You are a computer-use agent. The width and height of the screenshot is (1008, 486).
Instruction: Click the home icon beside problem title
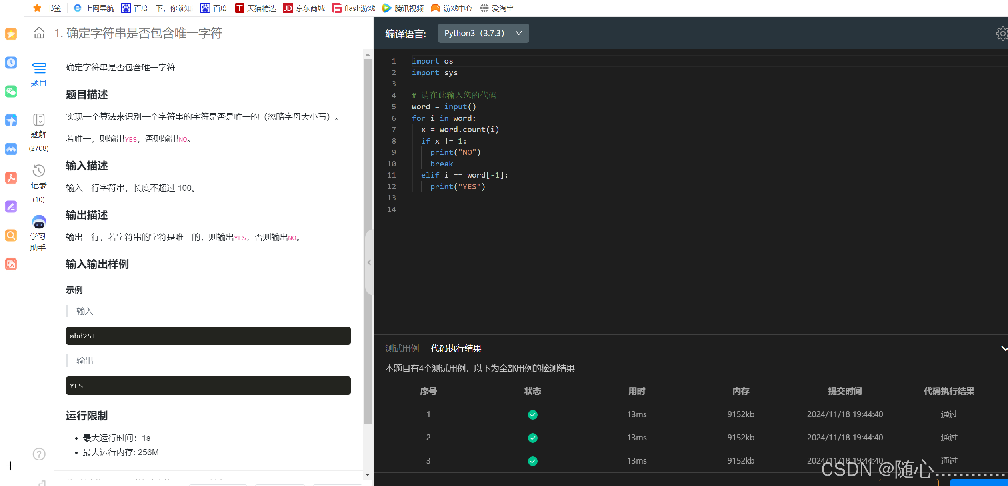pos(39,33)
